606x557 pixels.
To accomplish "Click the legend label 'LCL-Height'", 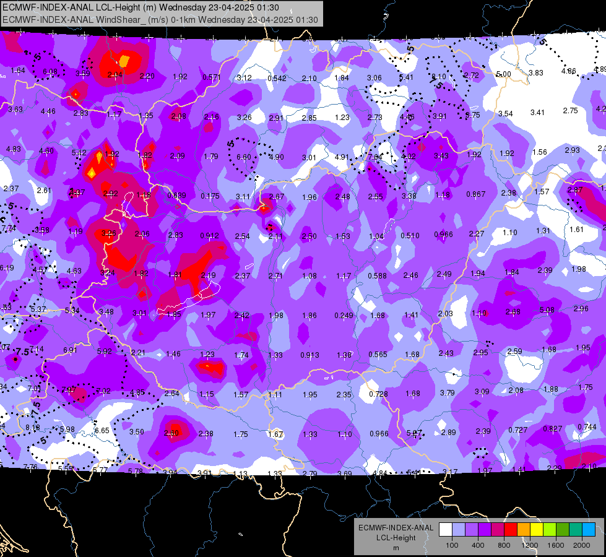I will point(396,538).
